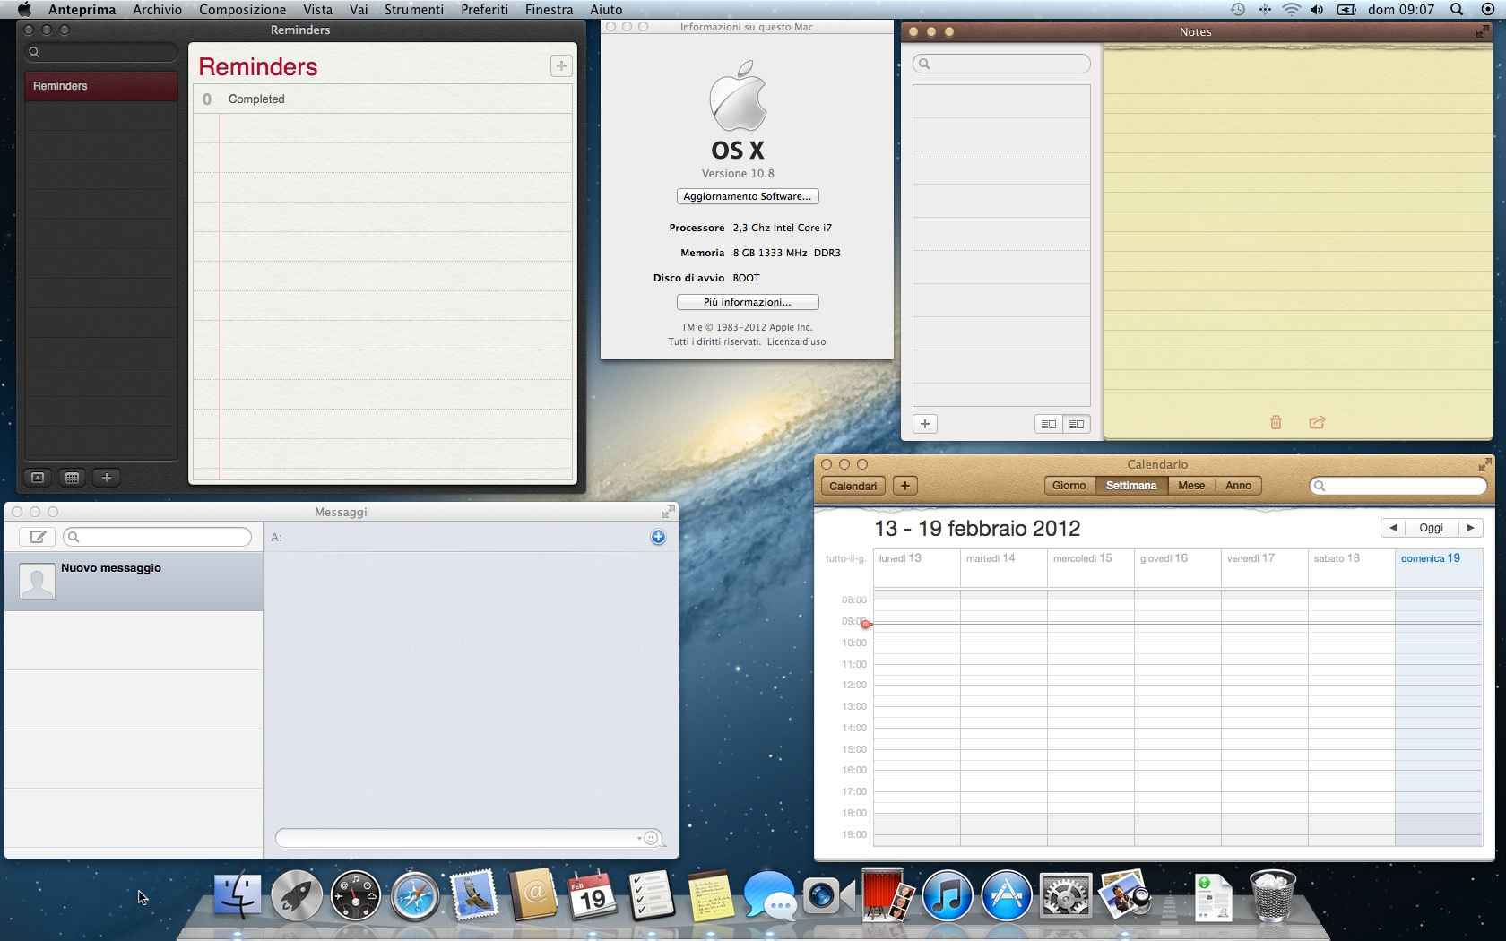Hide the Reminders sidebar toggle icon
The height and width of the screenshot is (941, 1506).
[38, 478]
